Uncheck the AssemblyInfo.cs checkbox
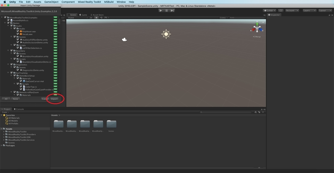 pyautogui.click(x=8, y=20)
